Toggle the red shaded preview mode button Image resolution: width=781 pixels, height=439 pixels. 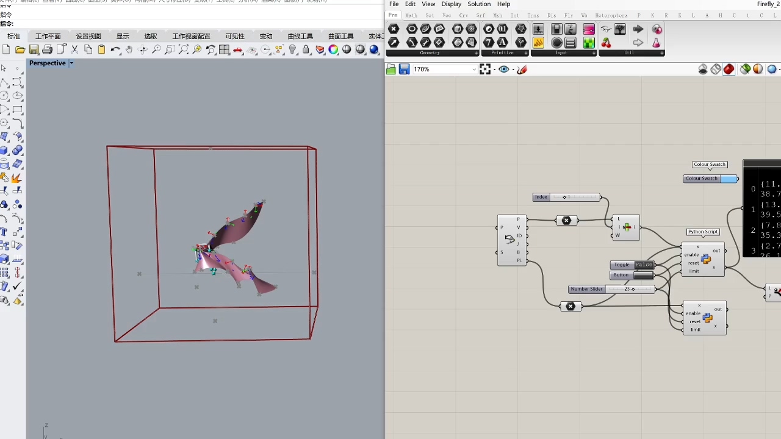coord(729,70)
